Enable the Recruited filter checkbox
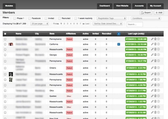This screenshot has width=168, height=119. point(59,18)
